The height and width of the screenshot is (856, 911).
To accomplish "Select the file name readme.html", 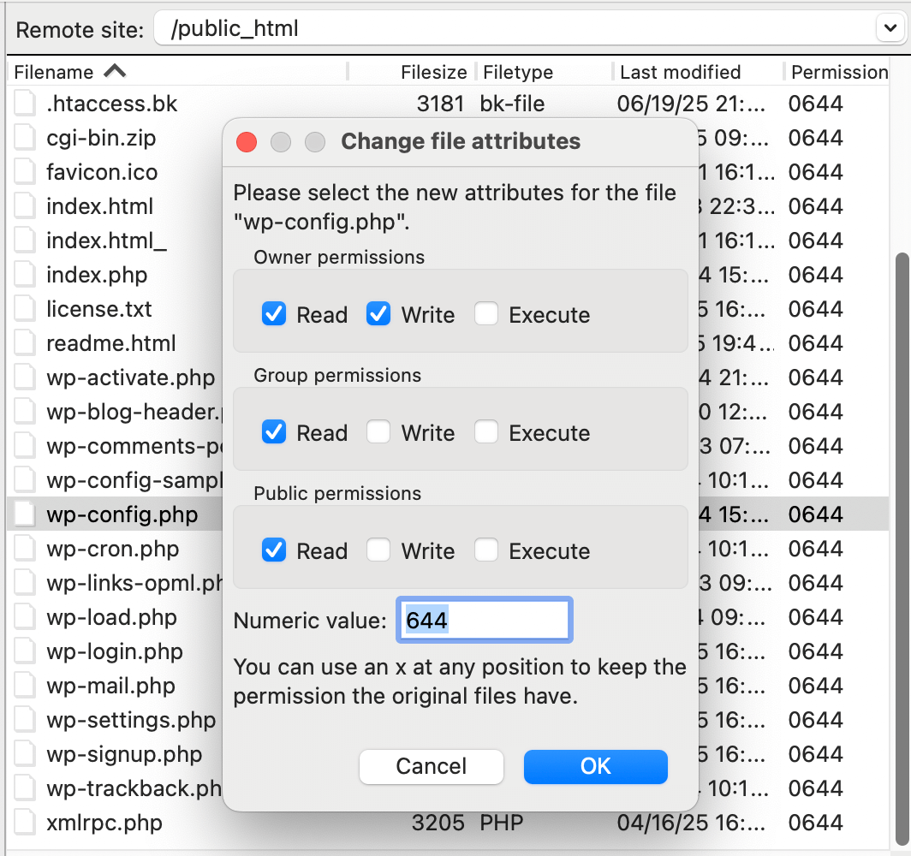I will (x=111, y=343).
